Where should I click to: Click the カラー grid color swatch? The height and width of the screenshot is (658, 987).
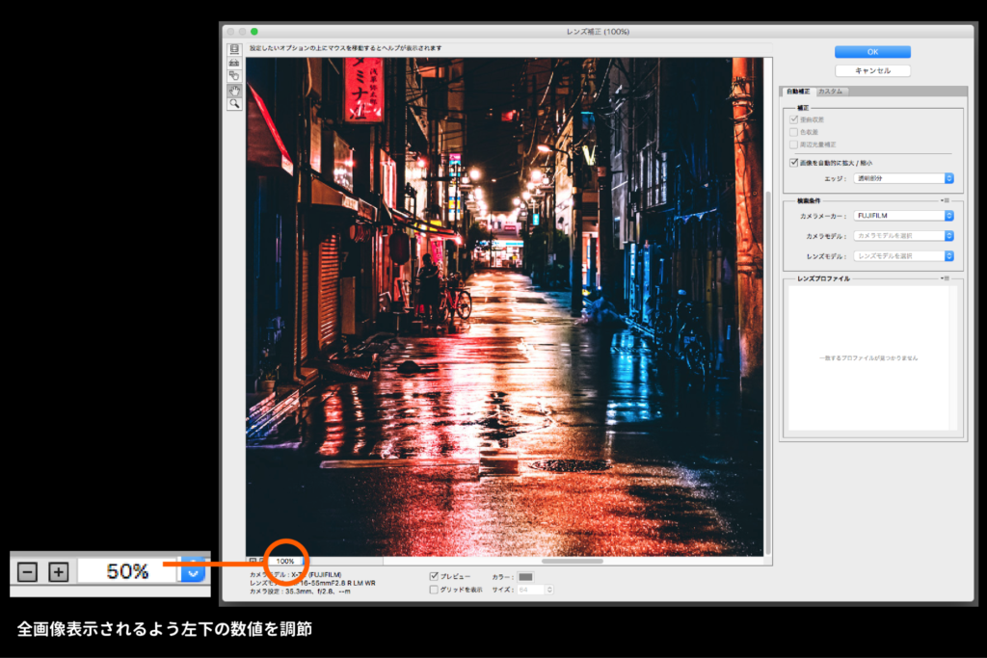tap(525, 575)
